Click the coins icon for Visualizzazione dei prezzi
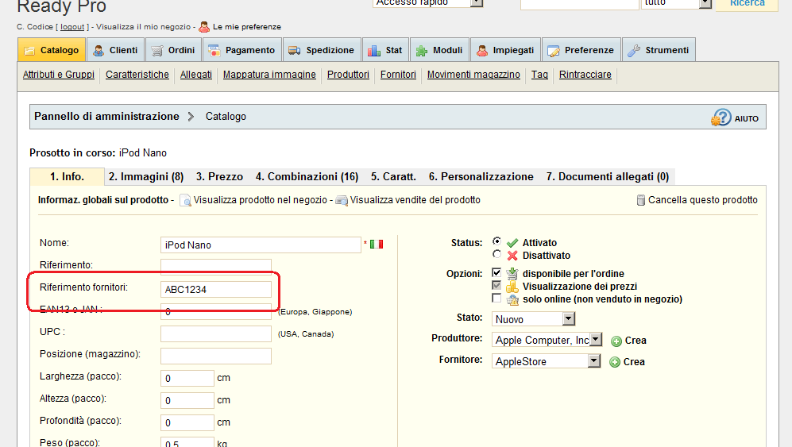Image resolution: width=792 pixels, height=447 pixels. (512, 287)
